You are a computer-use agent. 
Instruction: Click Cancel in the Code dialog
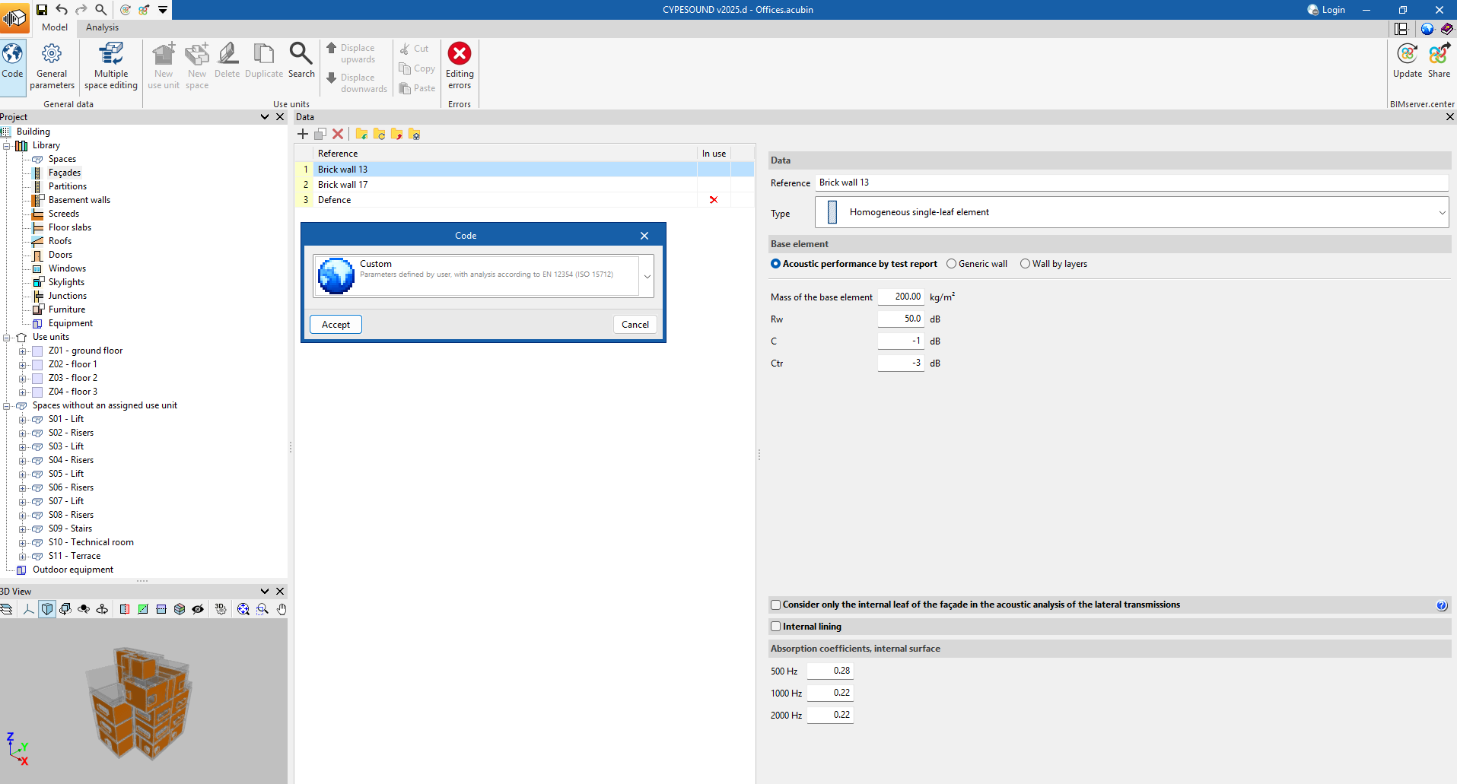[x=635, y=325]
